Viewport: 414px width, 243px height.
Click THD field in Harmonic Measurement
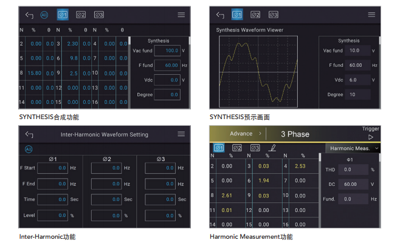pos(353,169)
